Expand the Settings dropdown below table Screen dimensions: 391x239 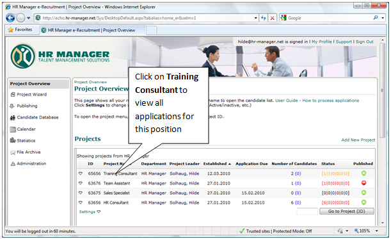[90, 212]
